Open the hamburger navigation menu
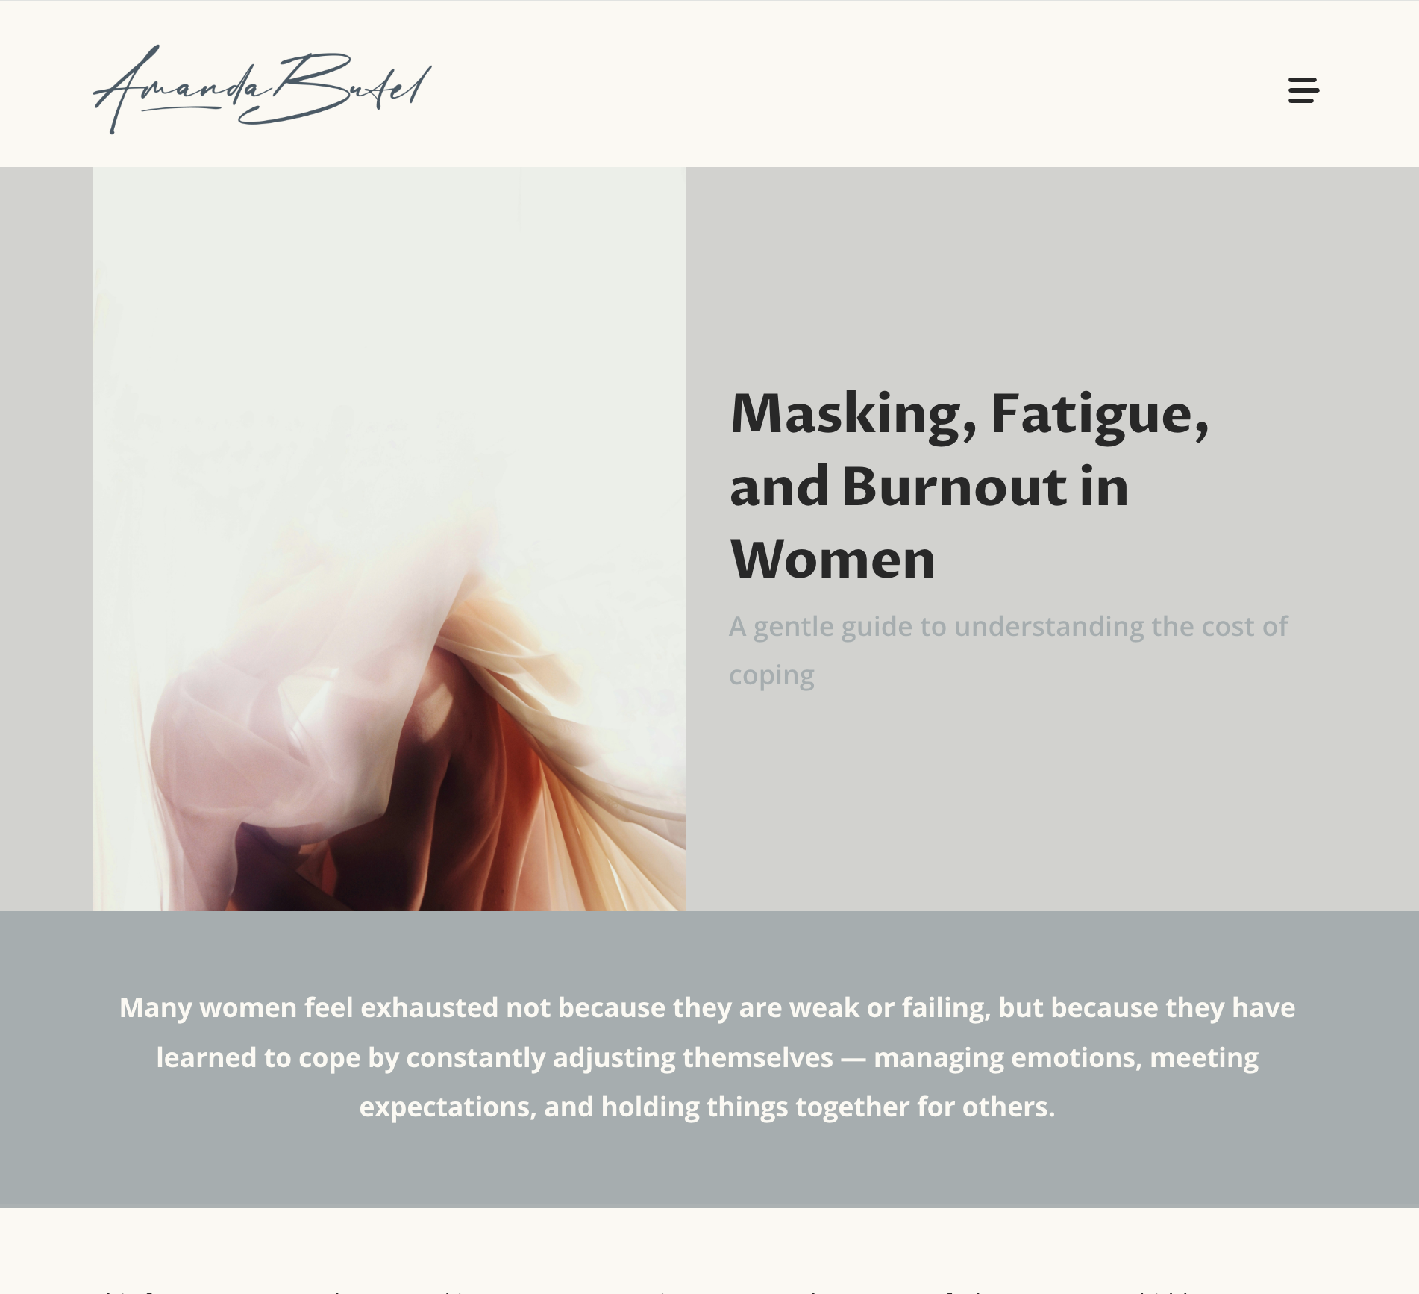Viewport: 1419px width, 1294px height. (x=1303, y=90)
